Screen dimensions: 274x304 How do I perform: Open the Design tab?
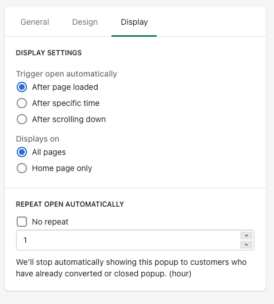[85, 22]
